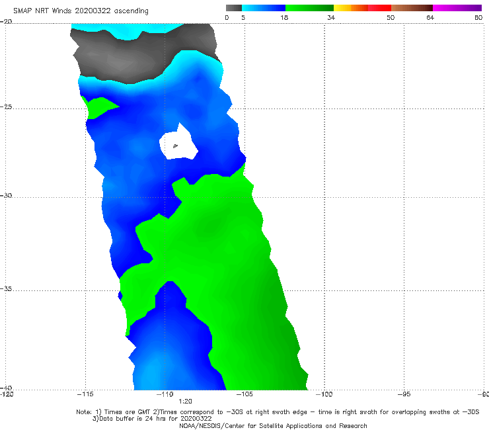Click the latitude label '-35'

(x=6, y=288)
